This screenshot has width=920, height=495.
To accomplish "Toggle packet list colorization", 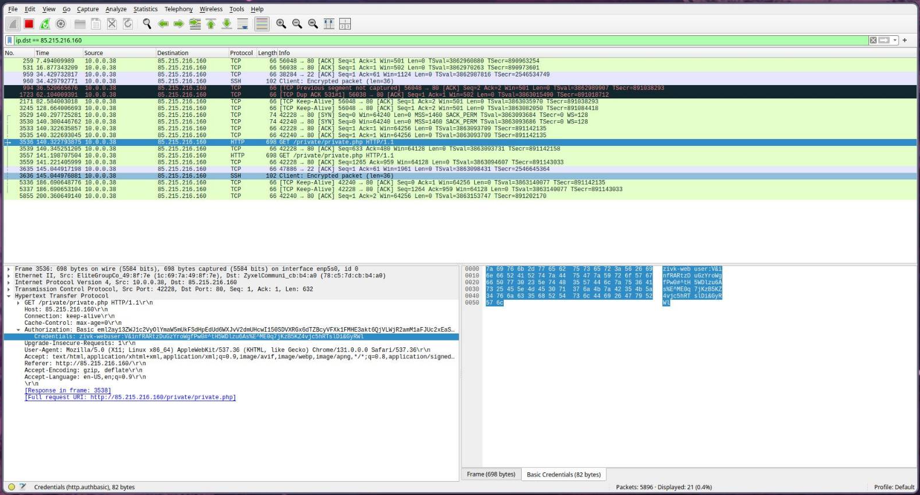I will (262, 24).
